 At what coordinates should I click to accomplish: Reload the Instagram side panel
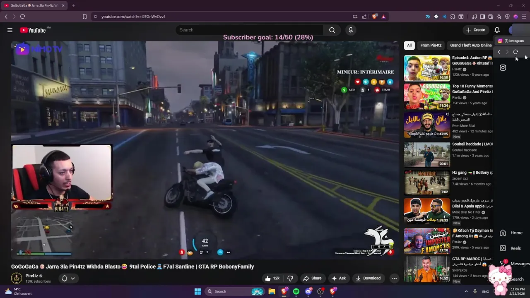coord(516,52)
